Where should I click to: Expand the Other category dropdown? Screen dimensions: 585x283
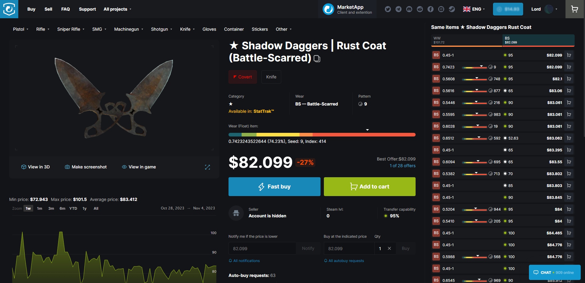pos(284,29)
